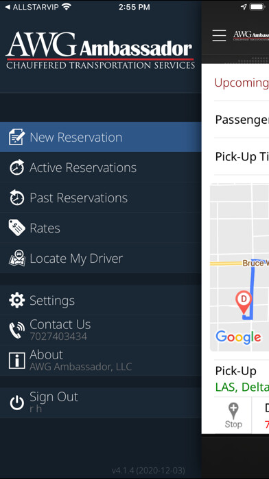Open the Active Reservations menu item
Image resolution: width=269 pixels, height=479 pixels.
click(x=101, y=167)
